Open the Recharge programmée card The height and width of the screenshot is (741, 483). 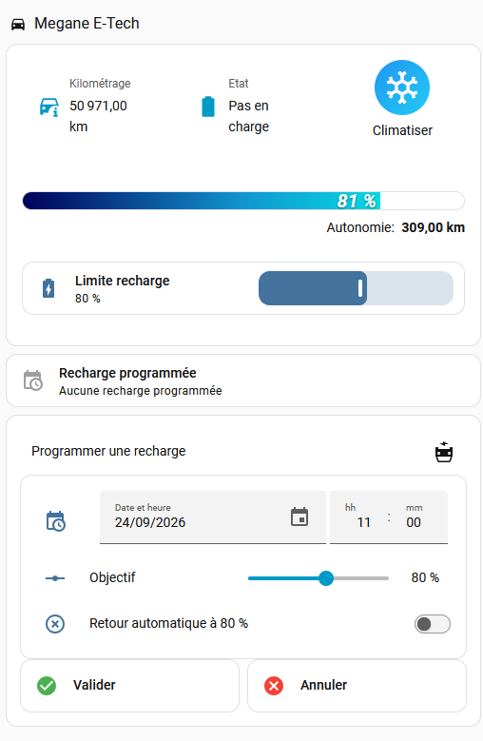243,380
